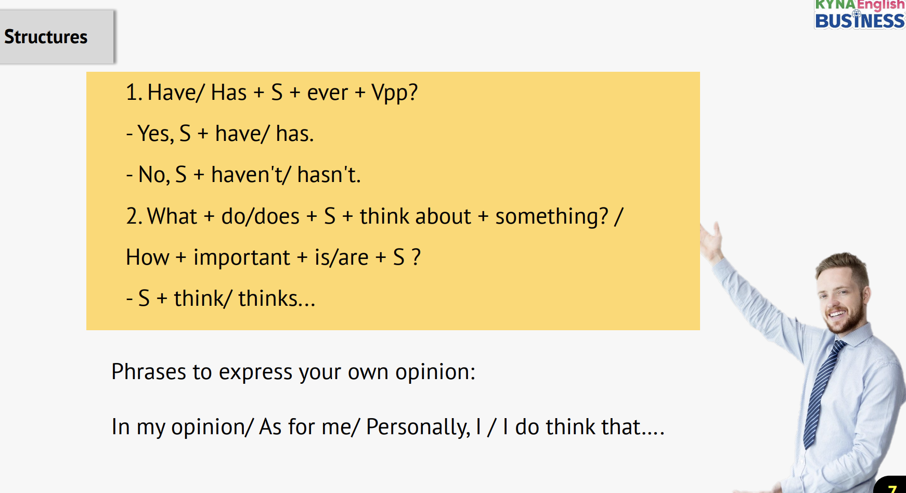Click the 'No, S + haven't/ hasn't.' line
Viewport: 906px width, 493px height.
243,175
